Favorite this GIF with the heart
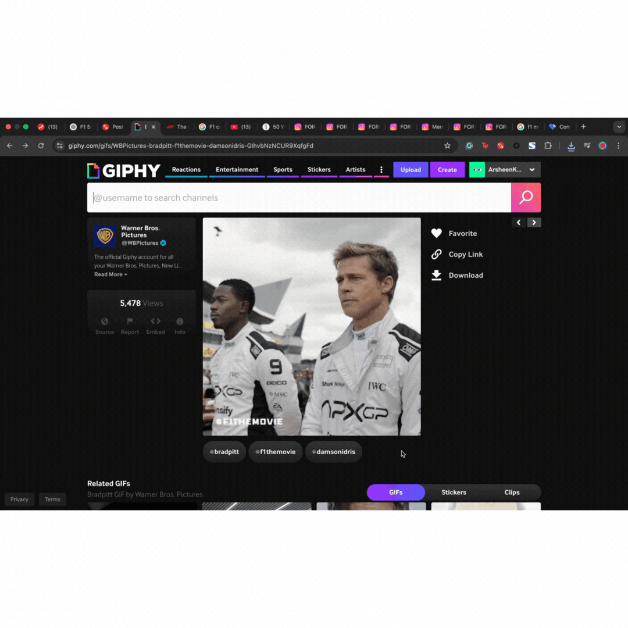Image resolution: width=628 pixels, height=628 pixels. tap(437, 233)
